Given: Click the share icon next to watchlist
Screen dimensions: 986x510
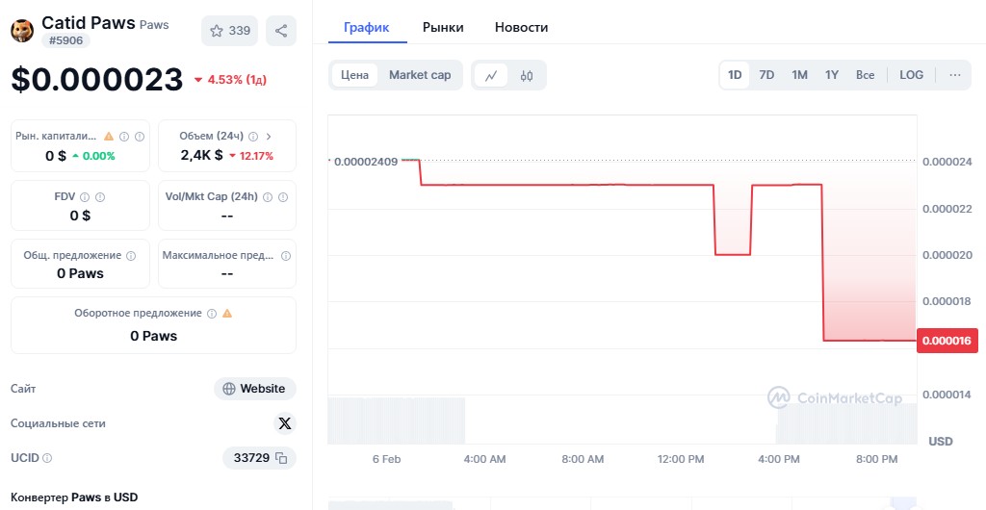Looking at the screenshot, I should (281, 31).
